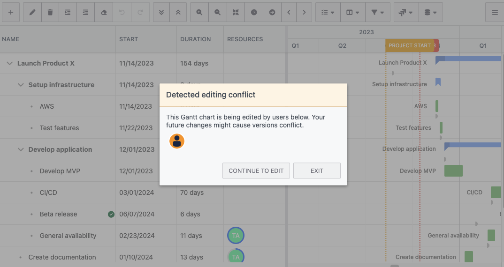
Task: Click Continue to Edit button
Action: point(256,171)
